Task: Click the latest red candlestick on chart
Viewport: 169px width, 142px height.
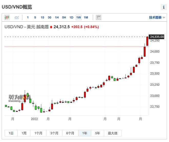Action: (x=147, y=41)
